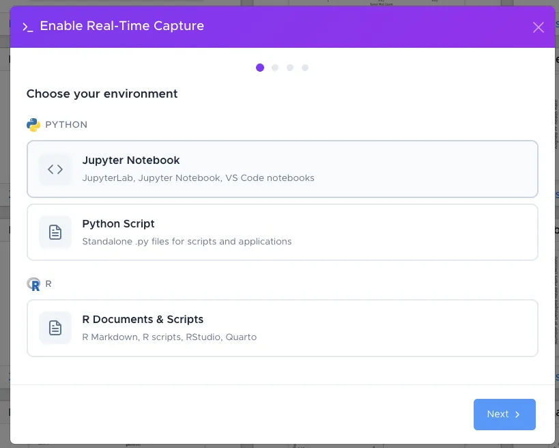559x448 pixels.
Task: Go to the first step indicator dot
Action: click(260, 68)
